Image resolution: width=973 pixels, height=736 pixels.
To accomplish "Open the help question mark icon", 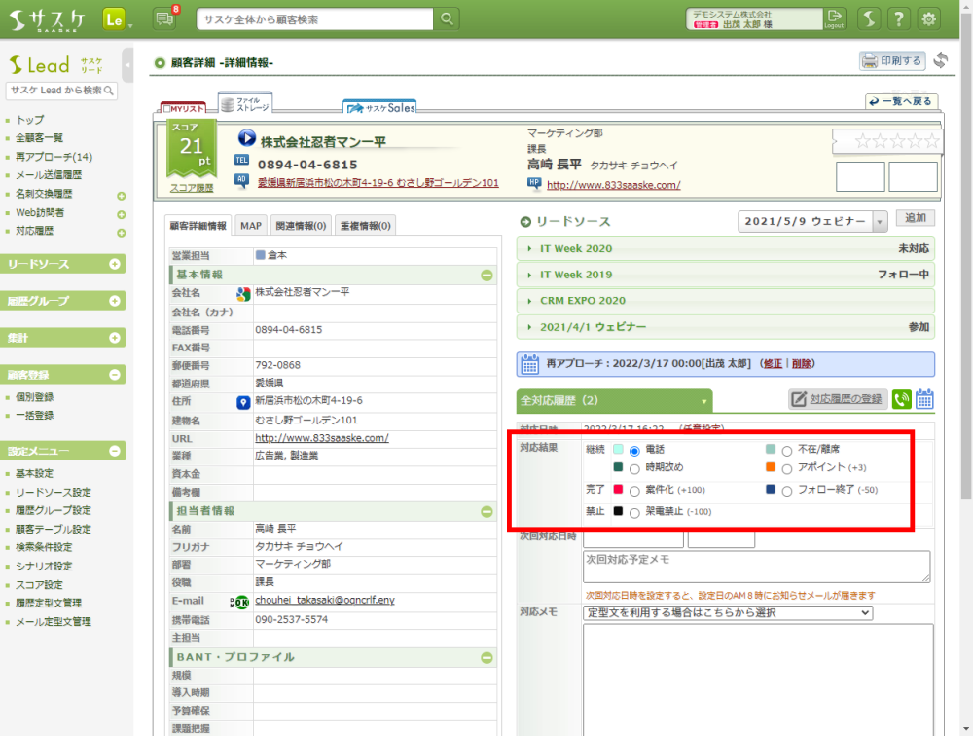I will coord(900,18).
